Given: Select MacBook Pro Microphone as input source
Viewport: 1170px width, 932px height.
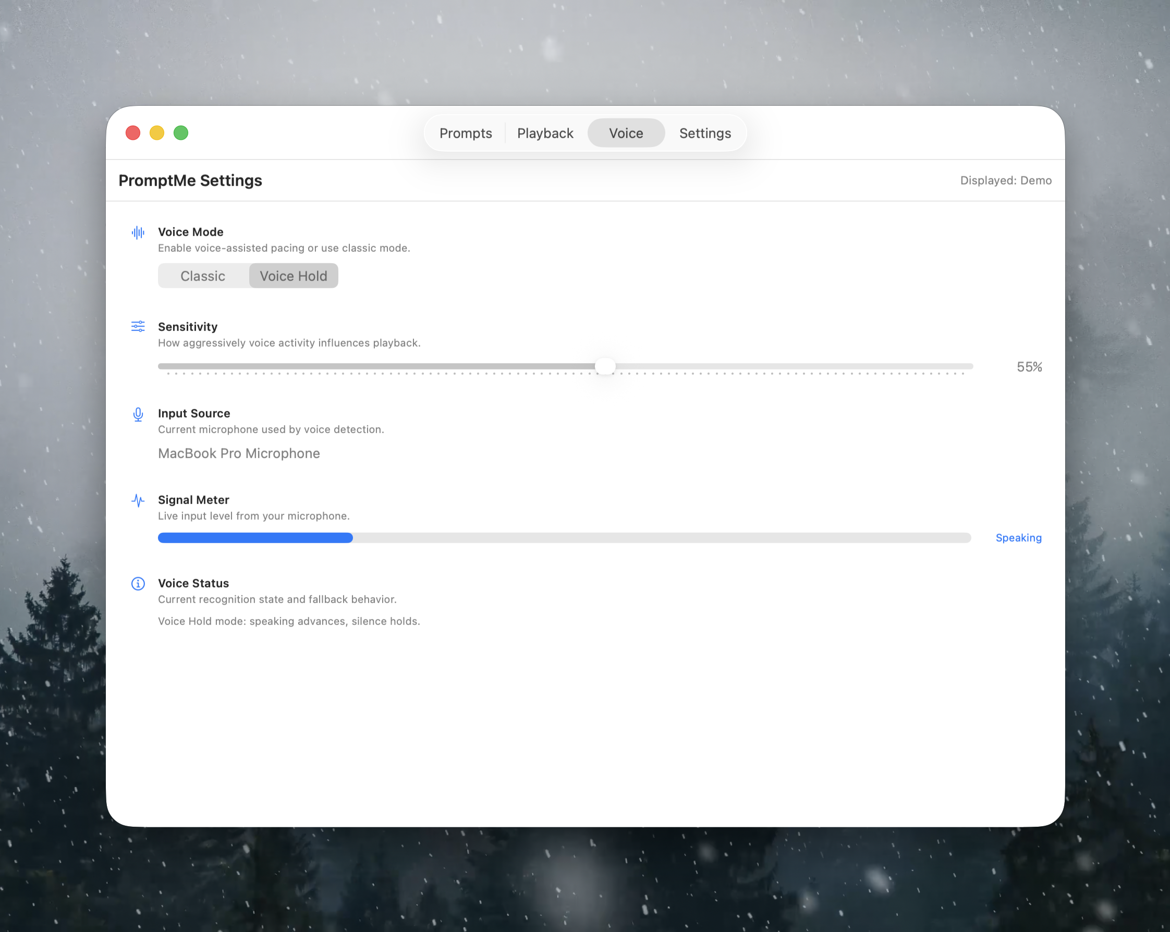Looking at the screenshot, I should [239, 453].
